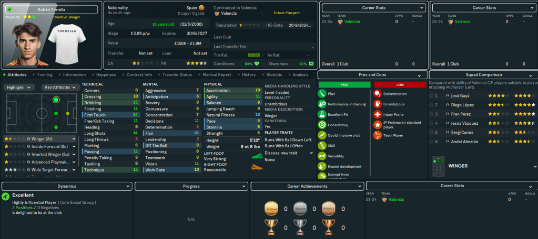Click the Excellent dynamics green icon
The image size is (538, 239).
click(5, 197)
